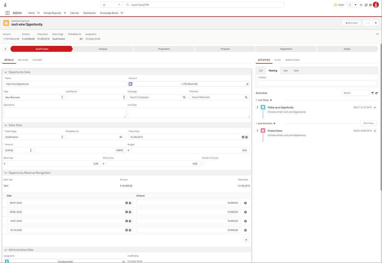Expand the Follow up on Opportunity activity

click(258, 107)
